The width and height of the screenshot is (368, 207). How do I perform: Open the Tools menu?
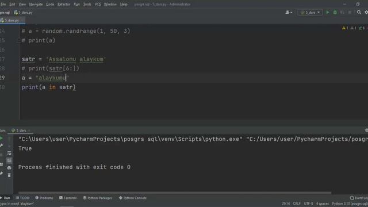[x=87, y=4]
